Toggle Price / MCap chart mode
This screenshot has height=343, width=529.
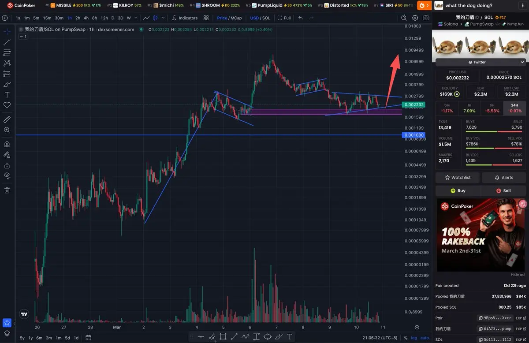tap(229, 18)
